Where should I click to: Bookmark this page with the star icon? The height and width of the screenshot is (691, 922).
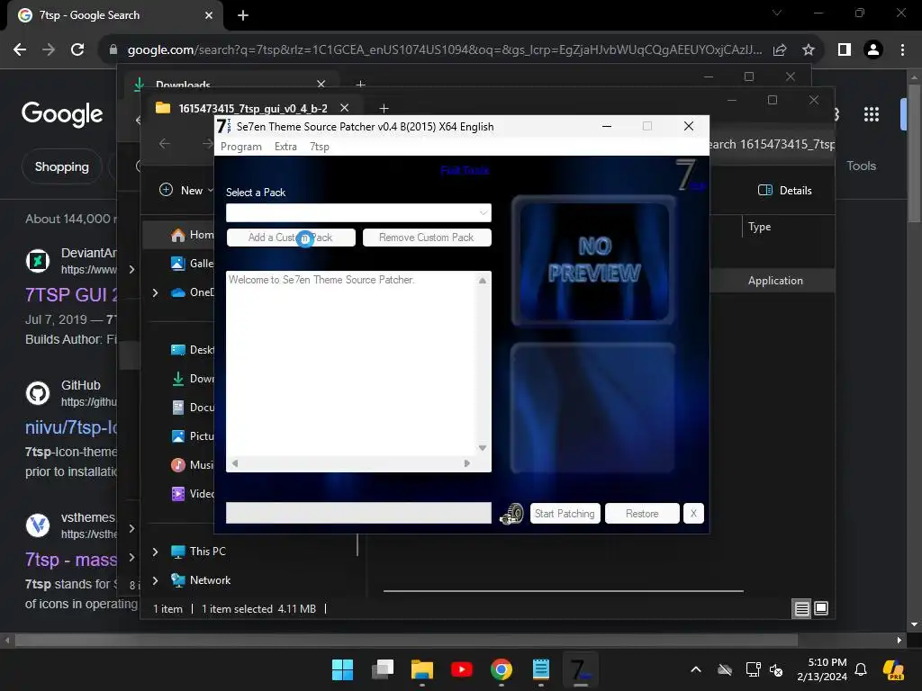click(809, 50)
